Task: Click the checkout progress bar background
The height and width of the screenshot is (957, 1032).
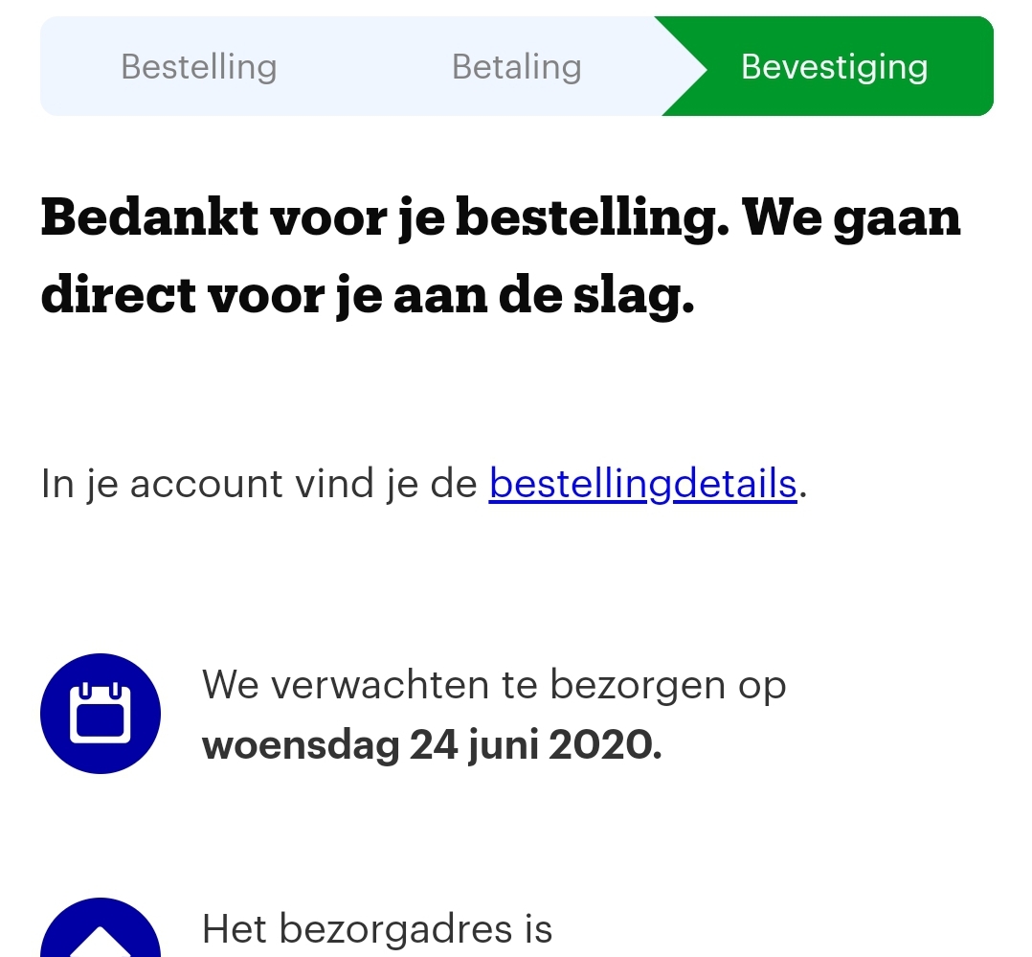Action: (345, 66)
